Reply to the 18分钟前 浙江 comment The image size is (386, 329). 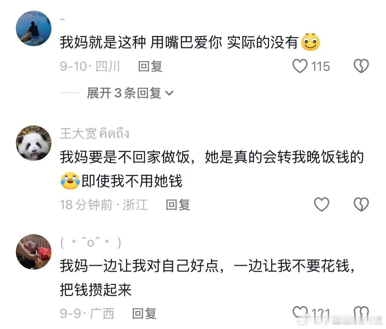click(178, 205)
